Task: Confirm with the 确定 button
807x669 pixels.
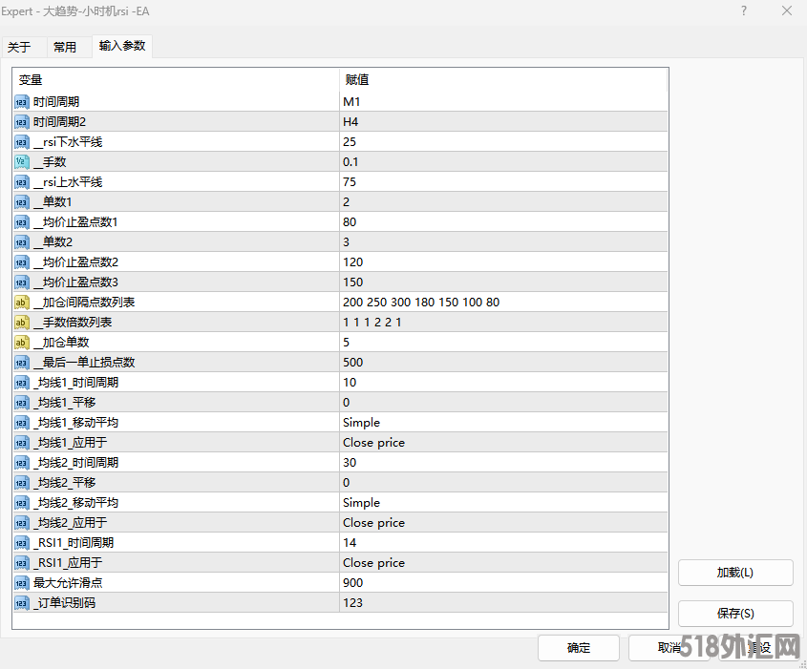Action: [579, 648]
